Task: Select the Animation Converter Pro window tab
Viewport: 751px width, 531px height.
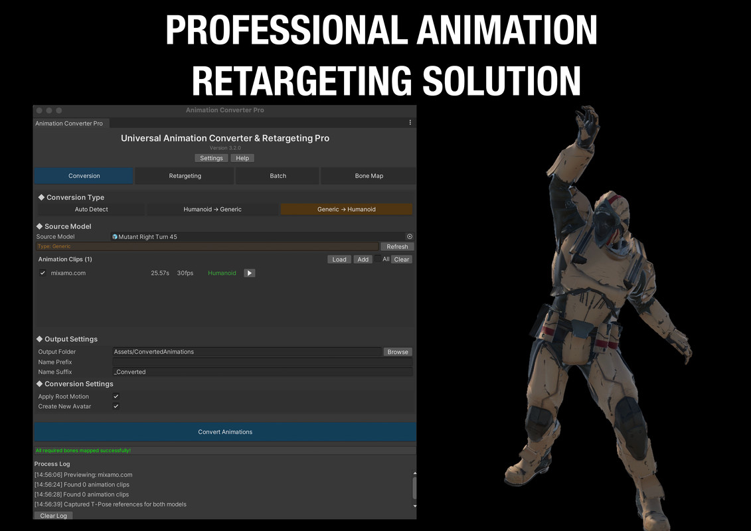Action: point(71,123)
